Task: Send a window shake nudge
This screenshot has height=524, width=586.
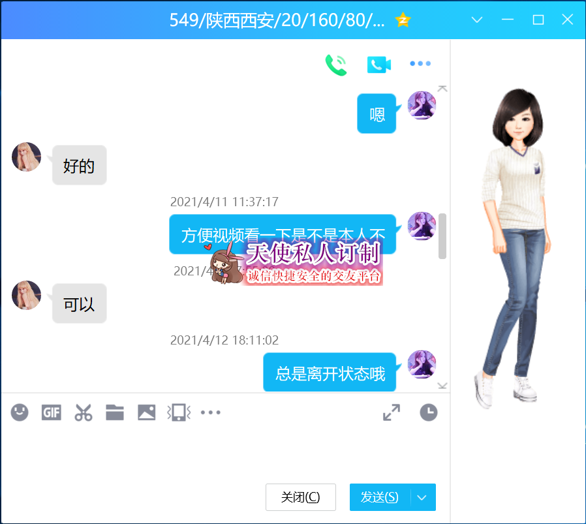Action: tap(179, 412)
